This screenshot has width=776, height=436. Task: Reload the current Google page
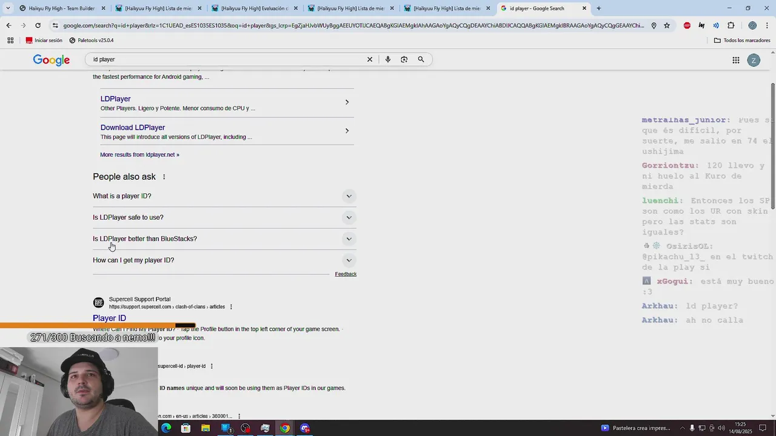38,25
